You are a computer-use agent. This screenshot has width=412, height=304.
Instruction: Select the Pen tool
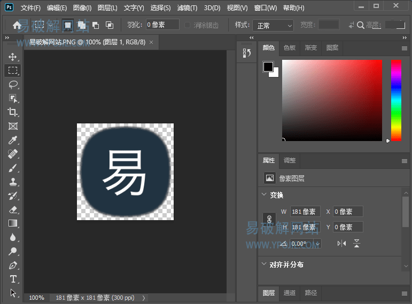click(13, 265)
